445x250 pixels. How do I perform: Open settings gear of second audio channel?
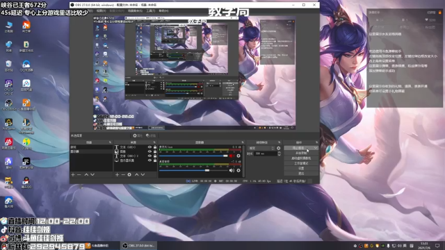coord(238,170)
